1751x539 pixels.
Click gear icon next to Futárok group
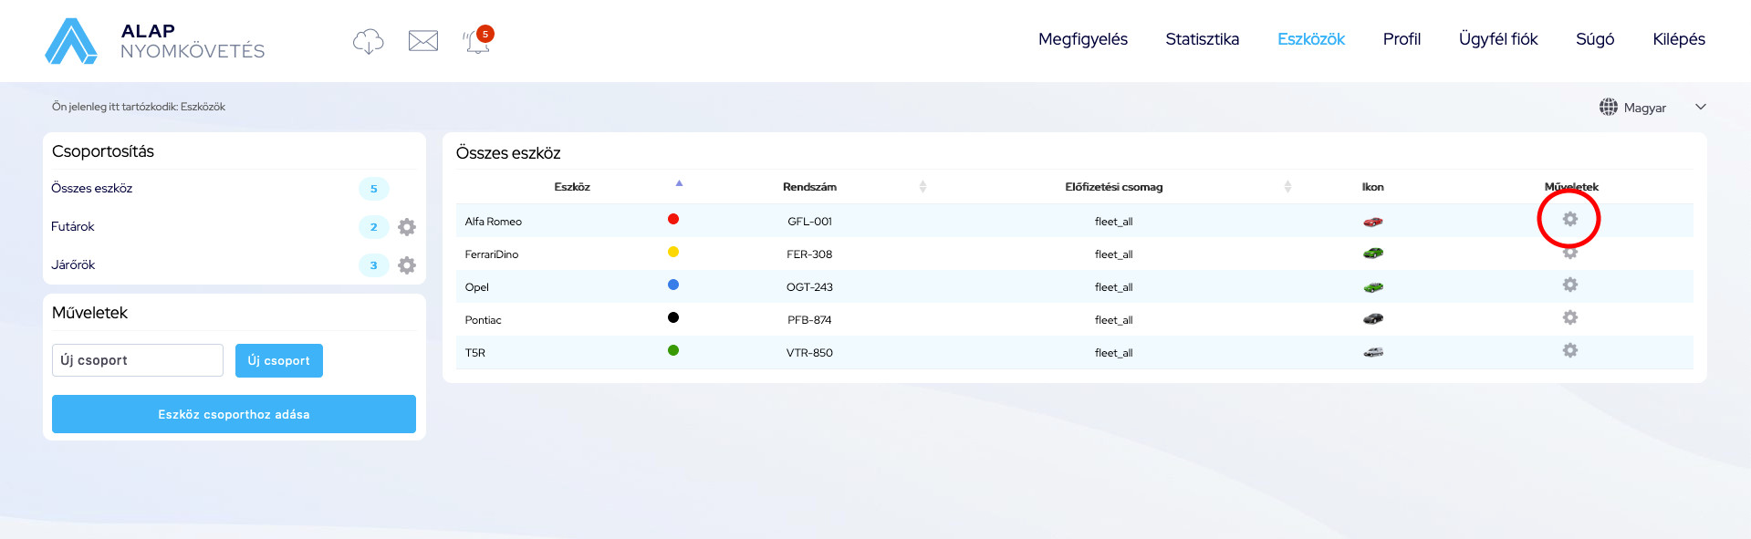pyautogui.click(x=407, y=227)
